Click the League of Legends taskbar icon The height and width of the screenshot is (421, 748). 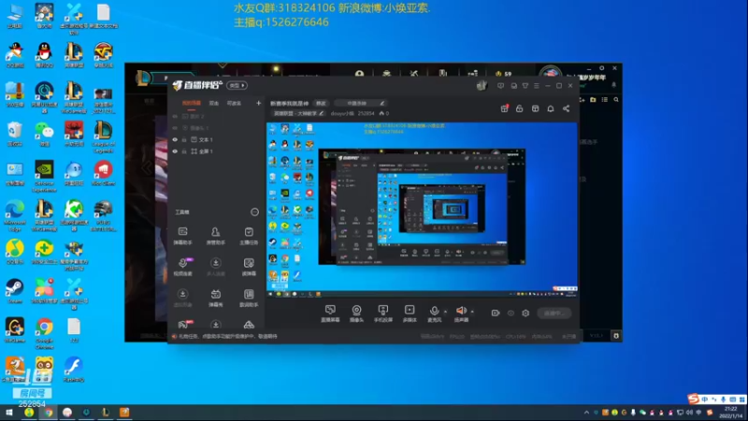point(106,413)
